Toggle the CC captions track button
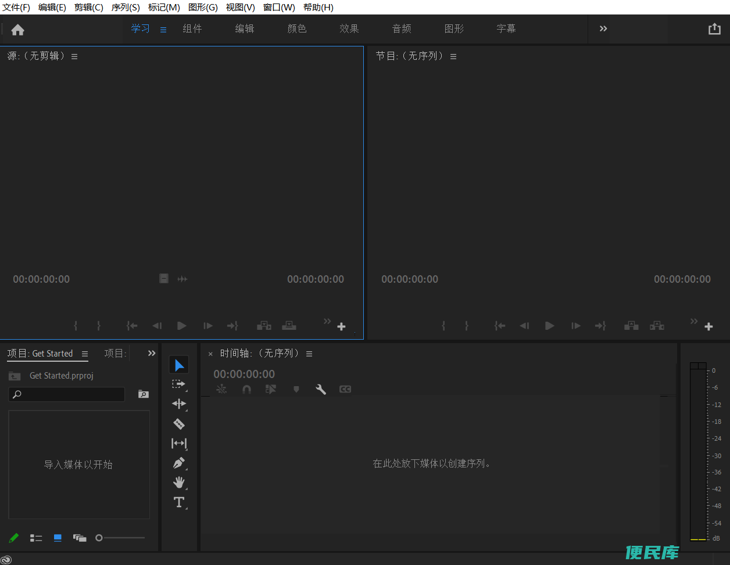 [345, 389]
